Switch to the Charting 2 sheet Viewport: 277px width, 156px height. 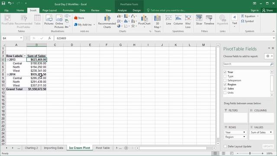[x=31, y=148]
